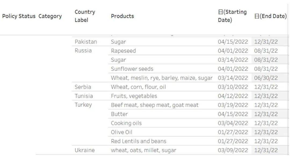Select the Rapeseed product cell
The image size is (290, 156).
click(x=123, y=51)
